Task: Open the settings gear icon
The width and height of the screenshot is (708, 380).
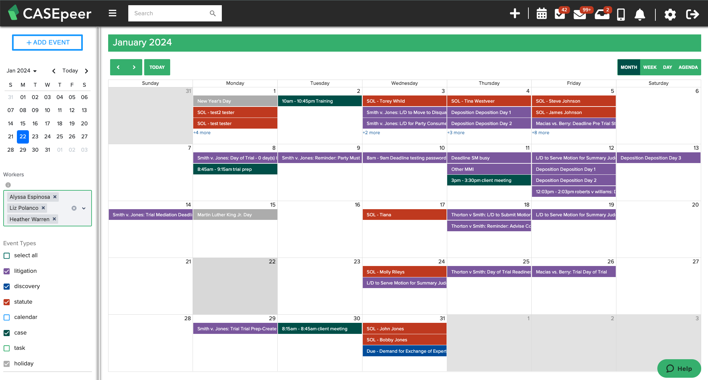Action: 670,14
